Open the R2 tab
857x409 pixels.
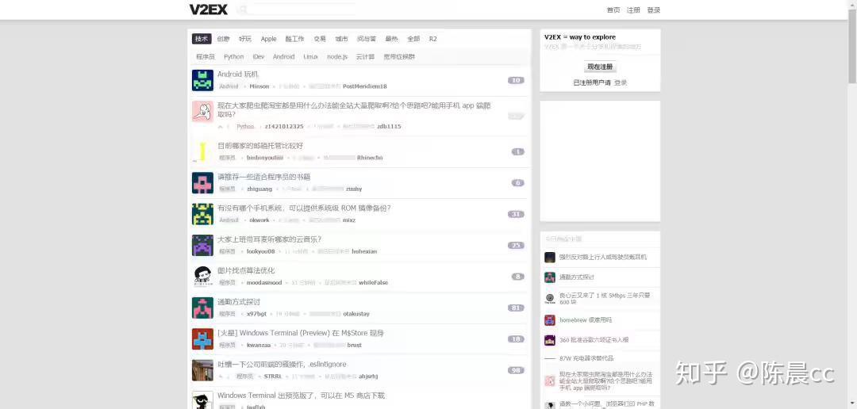tap(433, 39)
